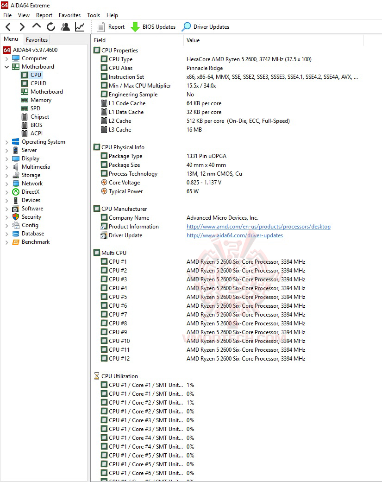Image resolution: width=382 pixels, height=482 pixels.
Task: Click the Display monitor icon
Action: [16, 159]
